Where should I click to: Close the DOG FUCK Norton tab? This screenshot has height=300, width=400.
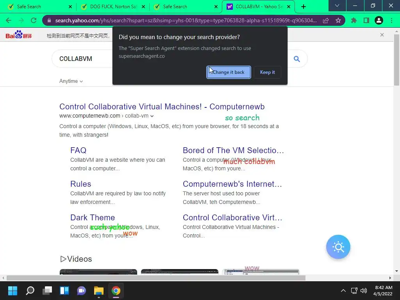(143, 7)
